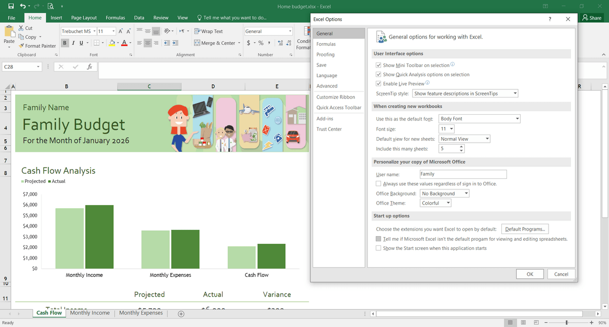Click the Decrease Font Size icon
Screen dimensions: 609x327
pyautogui.click(x=128, y=31)
